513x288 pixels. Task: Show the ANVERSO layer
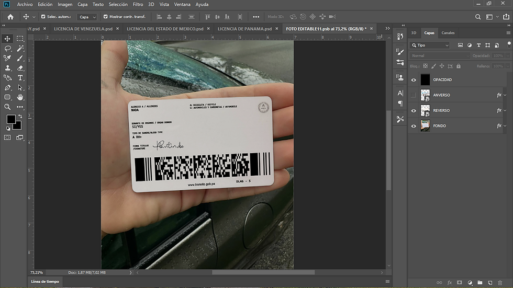414,95
